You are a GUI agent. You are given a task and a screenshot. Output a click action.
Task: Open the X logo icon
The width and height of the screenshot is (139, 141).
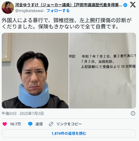[133, 5]
